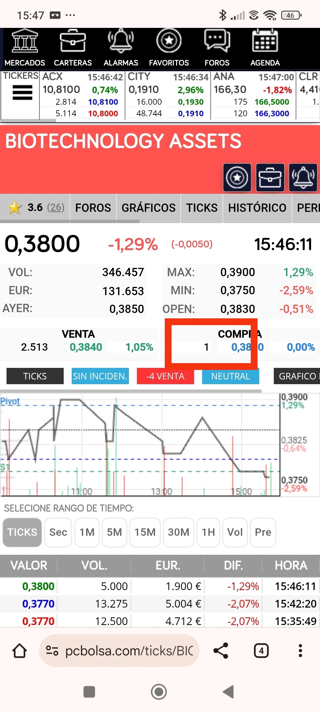
Task: Tap the red -4 VENTA button
Action: (x=165, y=376)
